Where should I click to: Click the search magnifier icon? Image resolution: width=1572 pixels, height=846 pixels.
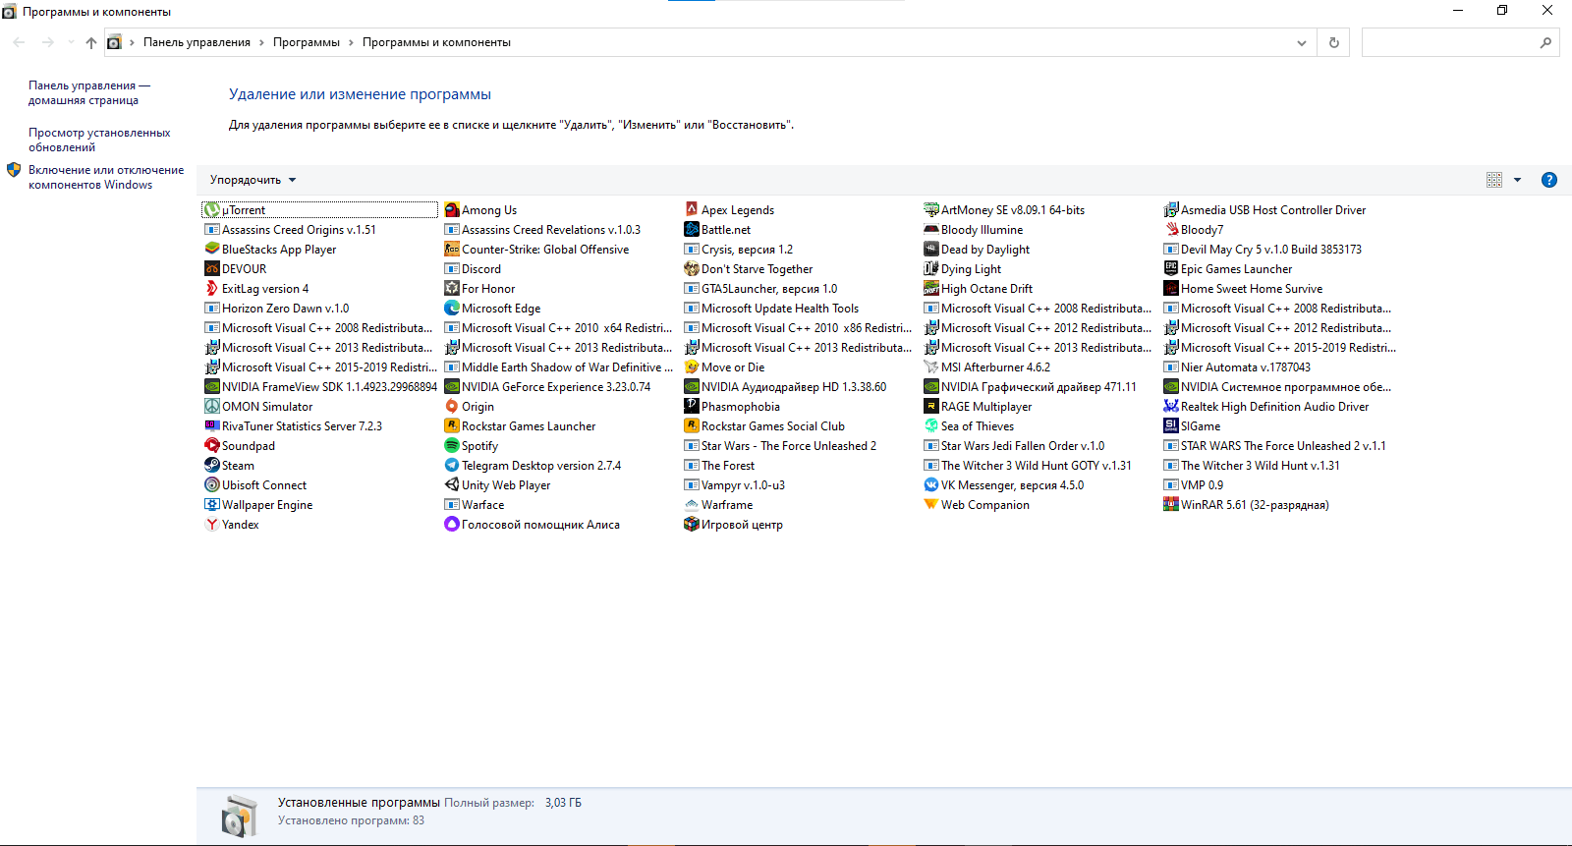[1545, 42]
